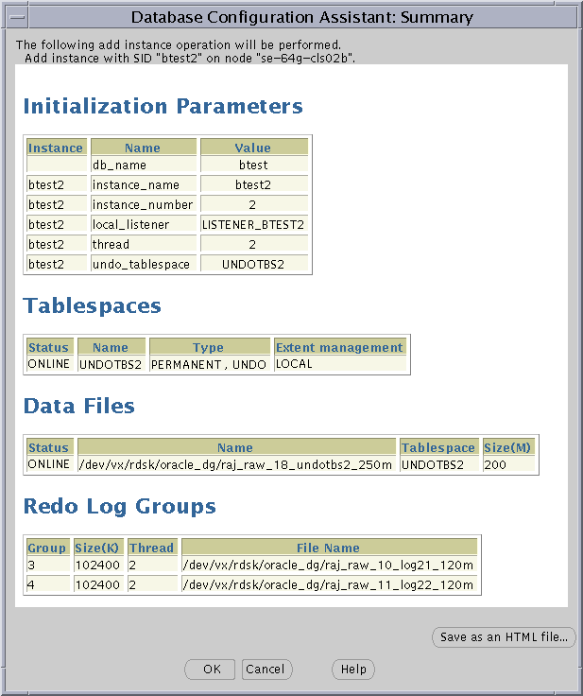
Task: Click Save as an HTML file button
Action: click(x=504, y=637)
